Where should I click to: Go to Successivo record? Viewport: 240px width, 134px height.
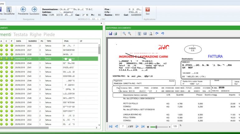click(x=34, y=11)
